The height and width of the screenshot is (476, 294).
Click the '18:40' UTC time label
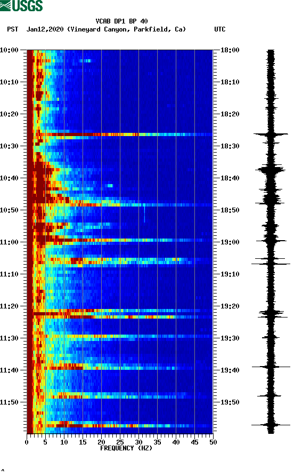(x=230, y=178)
